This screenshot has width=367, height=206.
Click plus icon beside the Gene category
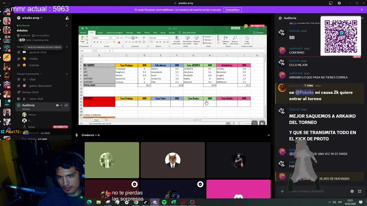coord(67,47)
